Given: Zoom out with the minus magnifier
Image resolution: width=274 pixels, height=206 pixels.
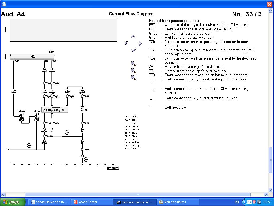Looking at the screenshot, I should 133,78.
